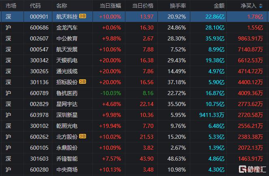
Task: Click the 代码 column header
Action: [35, 6]
